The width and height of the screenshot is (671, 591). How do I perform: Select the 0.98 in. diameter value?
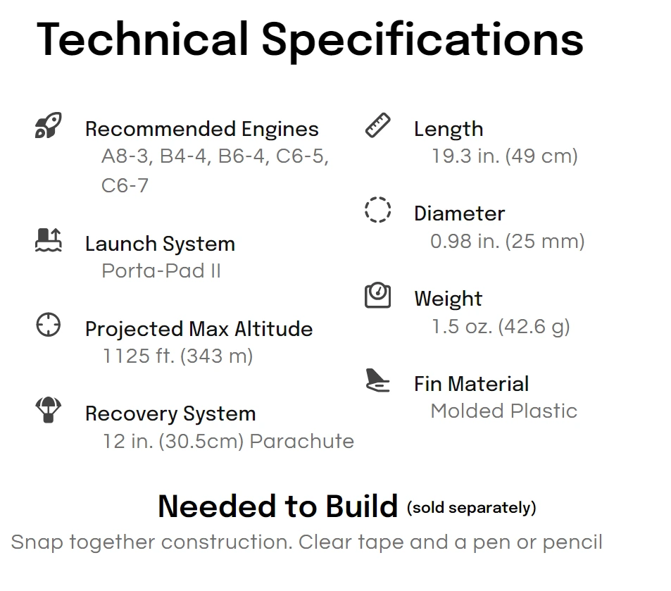[508, 241]
